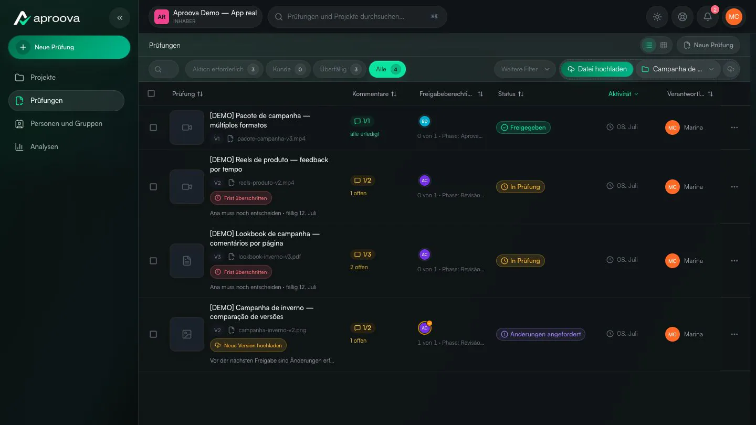Collapse the sidebar with double-chevron icon
The width and height of the screenshot is (756, 425).
pyautogui.click(x=120, y=18)
